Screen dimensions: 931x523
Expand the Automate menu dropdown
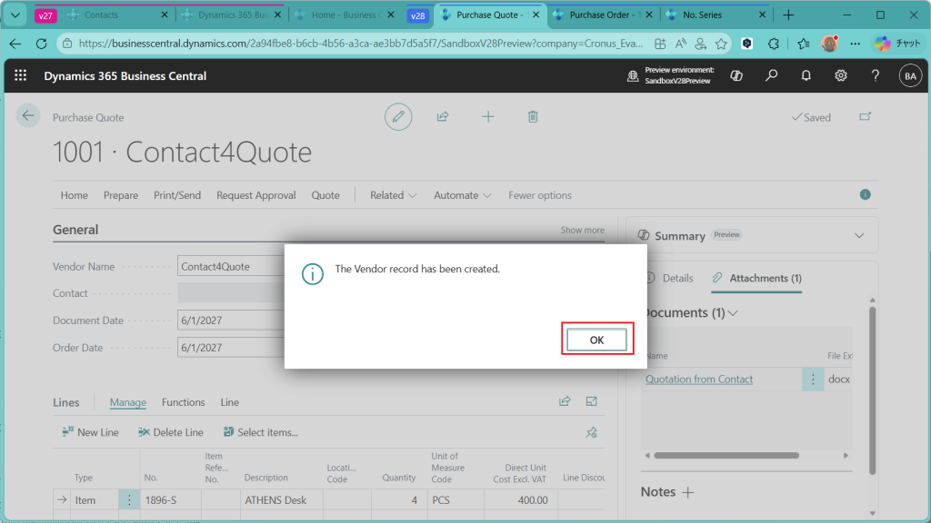tap(462, 195)
